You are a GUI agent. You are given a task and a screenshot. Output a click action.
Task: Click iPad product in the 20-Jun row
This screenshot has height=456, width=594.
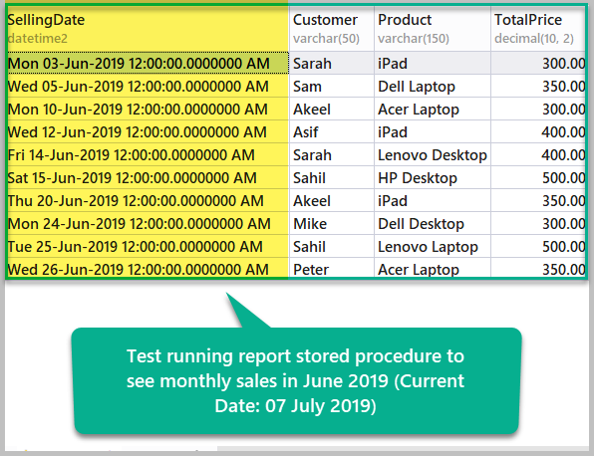coord(433,200)
